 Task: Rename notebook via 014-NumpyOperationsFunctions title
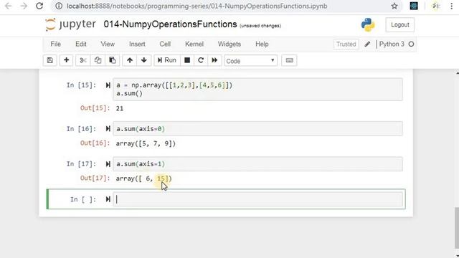(x=170, y=24)
